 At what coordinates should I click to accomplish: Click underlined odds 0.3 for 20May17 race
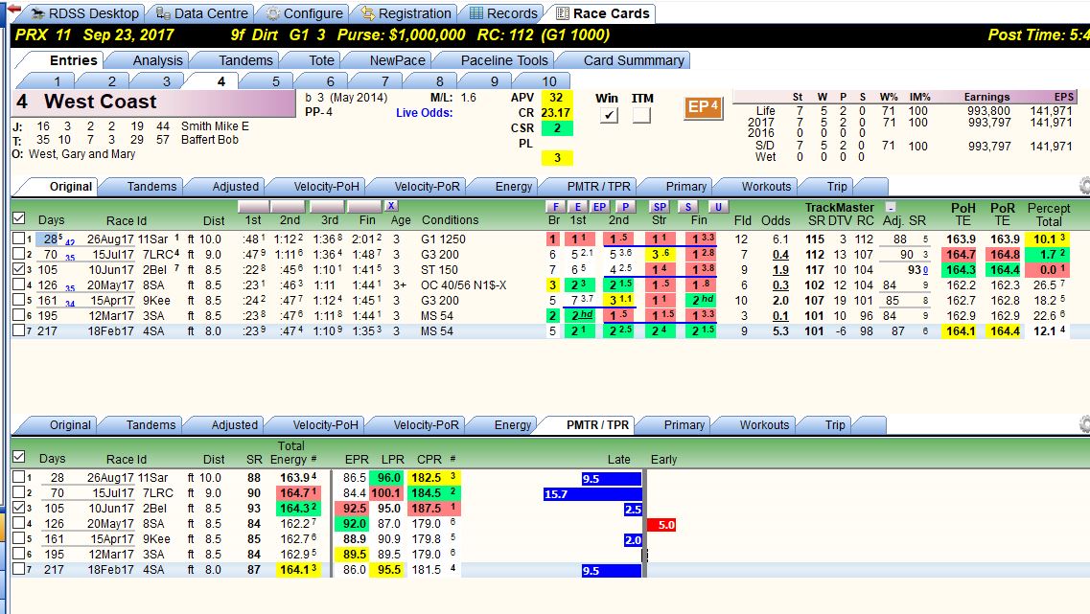coord(780,284)
